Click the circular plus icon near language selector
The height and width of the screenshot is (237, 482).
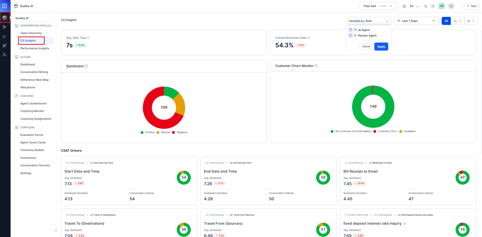pyautogui.click(x=404, y=6)
